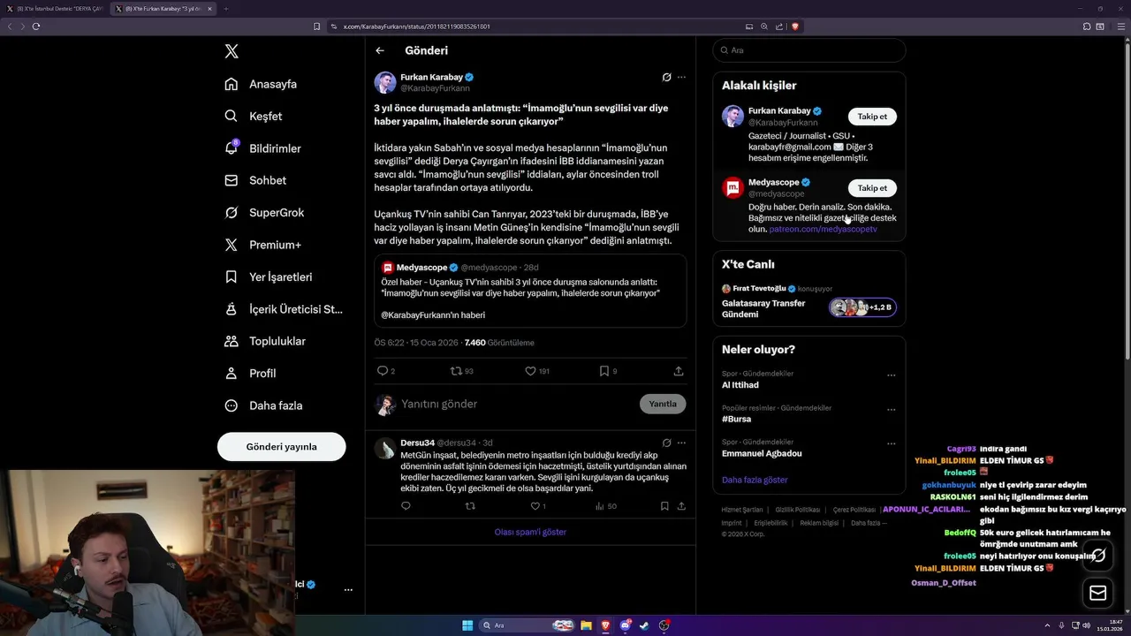
Task: Open Steam from taskbar
Action: 644,625
